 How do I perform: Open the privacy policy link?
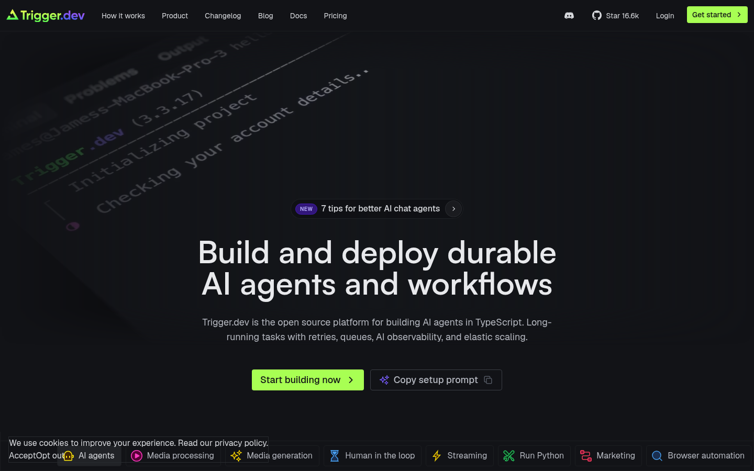(x=240, y=443)
